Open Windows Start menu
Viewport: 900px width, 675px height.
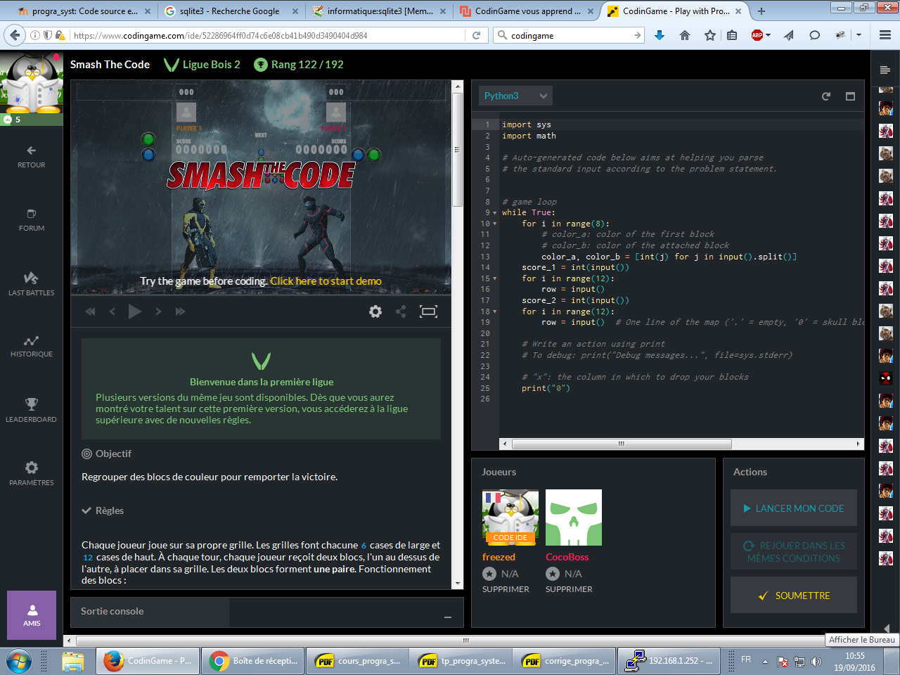tap(19, 662)
